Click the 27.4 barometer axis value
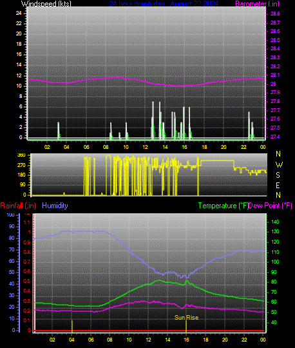 point(275,137)
